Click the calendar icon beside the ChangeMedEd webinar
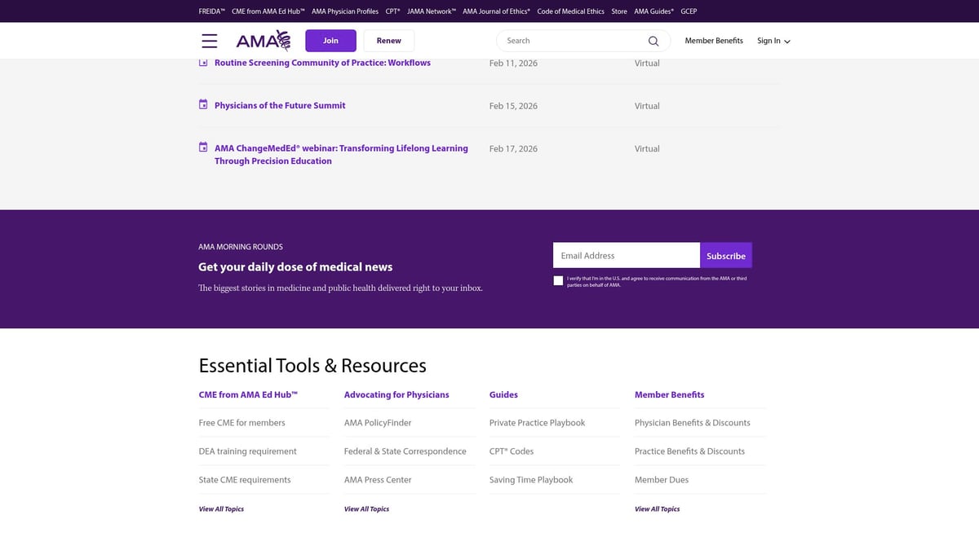 [x=202, y=147]
